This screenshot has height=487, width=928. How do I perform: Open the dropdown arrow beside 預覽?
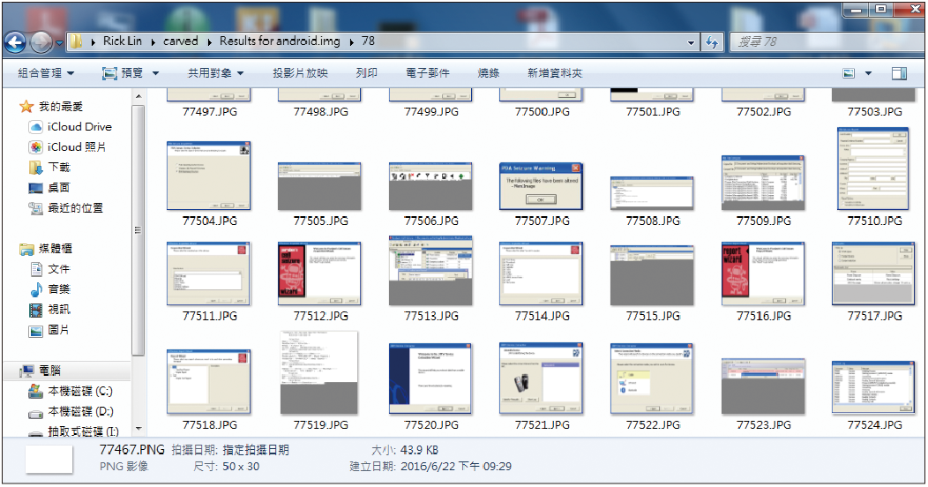pyautogui.click(x=155, y=73)
